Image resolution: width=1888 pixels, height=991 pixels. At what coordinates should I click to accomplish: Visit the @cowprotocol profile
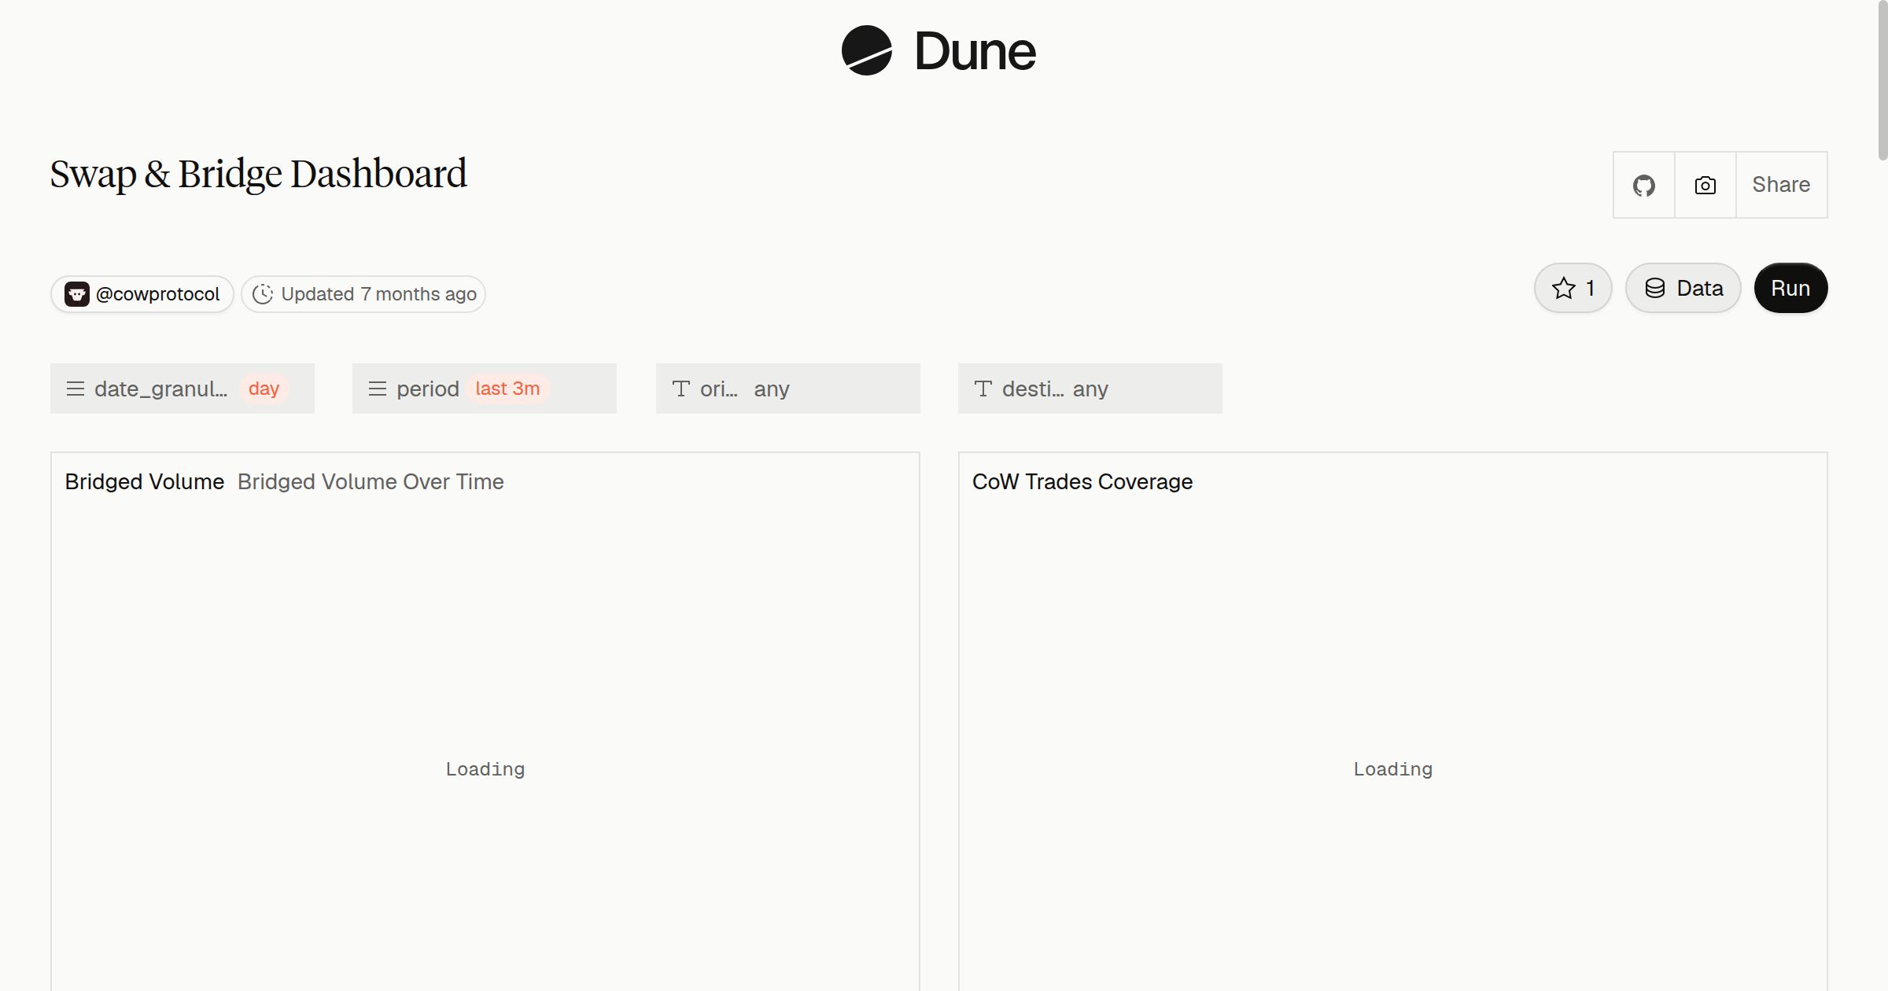pos(142,294)
